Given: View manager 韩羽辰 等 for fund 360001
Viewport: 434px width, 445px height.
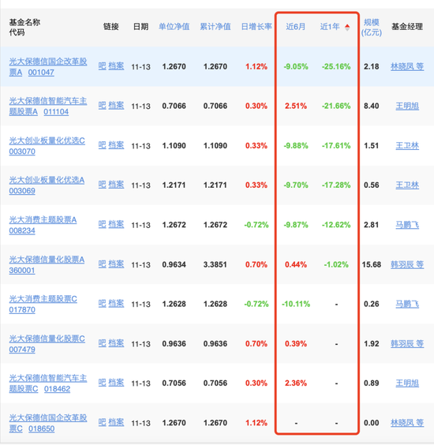Looking at the screenshot, I should (x=407, y=265).
